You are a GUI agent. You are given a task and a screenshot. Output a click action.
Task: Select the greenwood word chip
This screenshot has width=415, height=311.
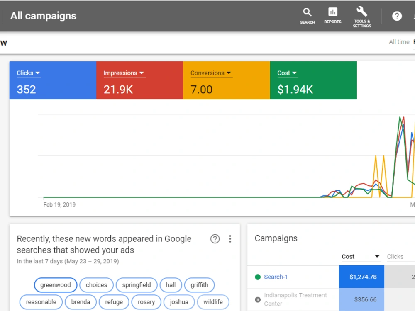coord(56,285)
